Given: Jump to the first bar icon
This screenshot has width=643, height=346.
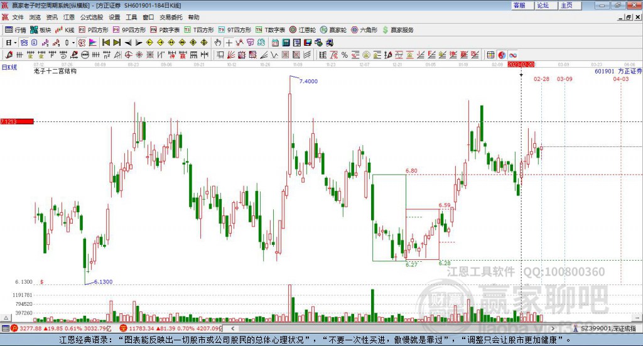Looking at the screenshot, I should [105, 43].
